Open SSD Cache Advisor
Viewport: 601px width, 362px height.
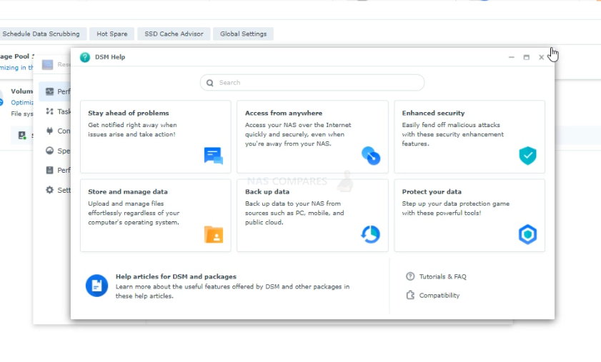pos(174,34)
